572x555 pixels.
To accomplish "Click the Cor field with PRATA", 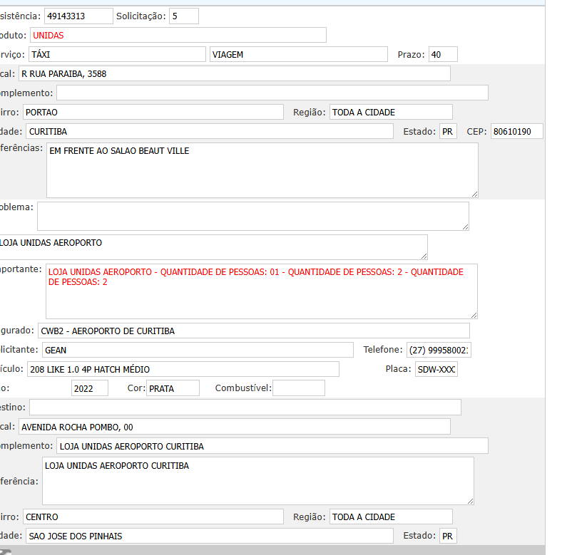I will [x=173, y=388].
